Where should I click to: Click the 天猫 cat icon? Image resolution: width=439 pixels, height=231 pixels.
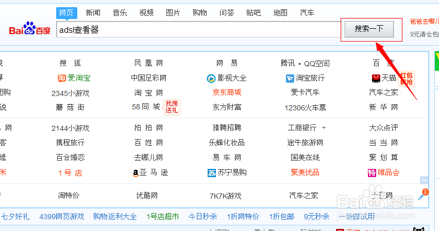[376, 79]
